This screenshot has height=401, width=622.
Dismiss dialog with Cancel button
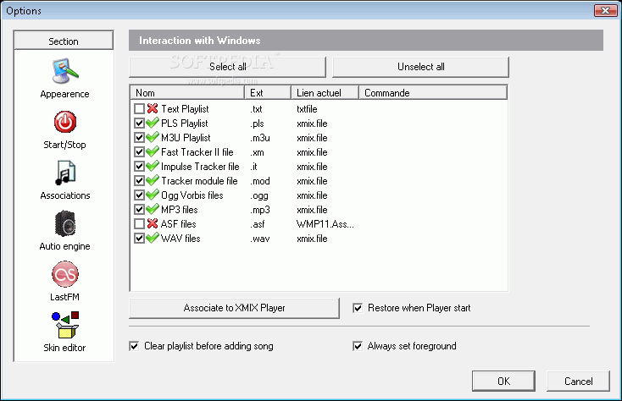(578, 382)
